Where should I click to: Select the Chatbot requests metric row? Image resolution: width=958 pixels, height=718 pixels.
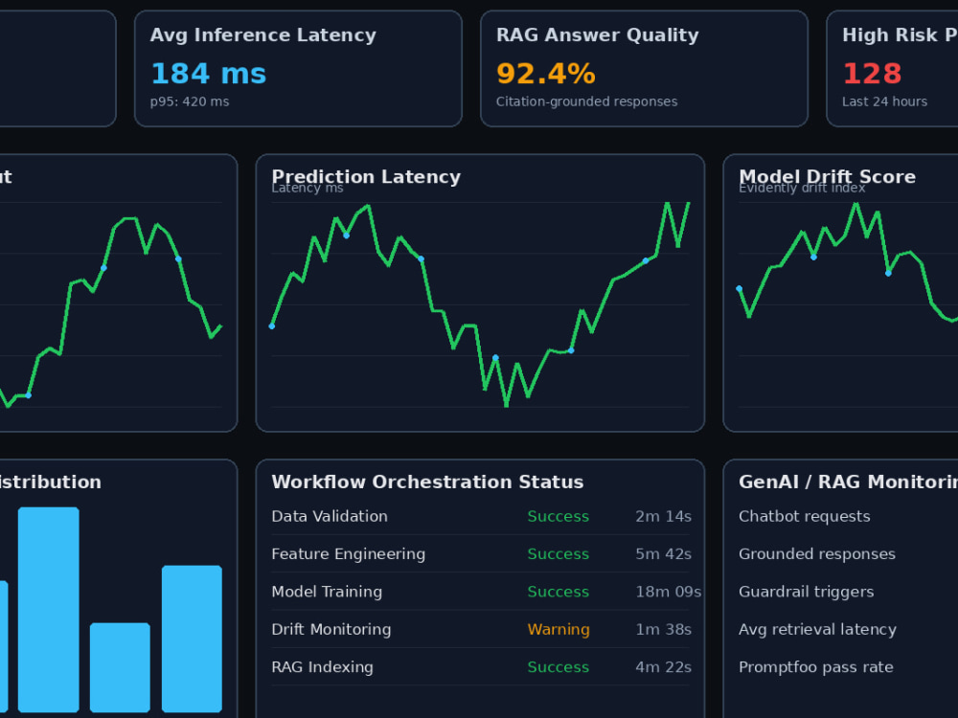[848, 517]
